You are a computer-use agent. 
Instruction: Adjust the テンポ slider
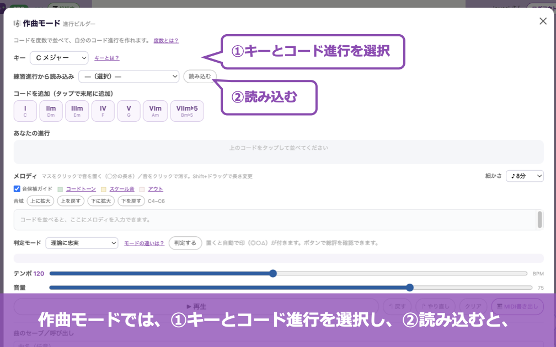pyautogui.click(x=288, y=273)
